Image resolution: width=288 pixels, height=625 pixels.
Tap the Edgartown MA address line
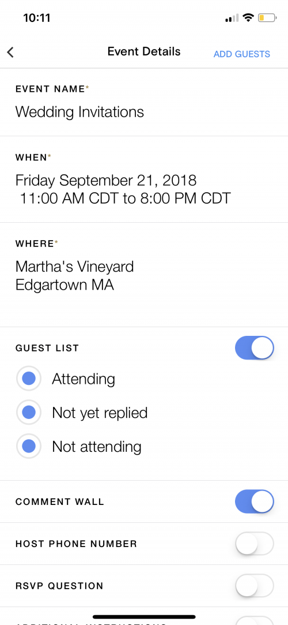65,285
